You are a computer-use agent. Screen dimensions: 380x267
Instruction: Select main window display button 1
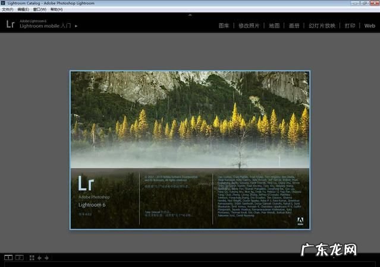[x=8, y=258]
